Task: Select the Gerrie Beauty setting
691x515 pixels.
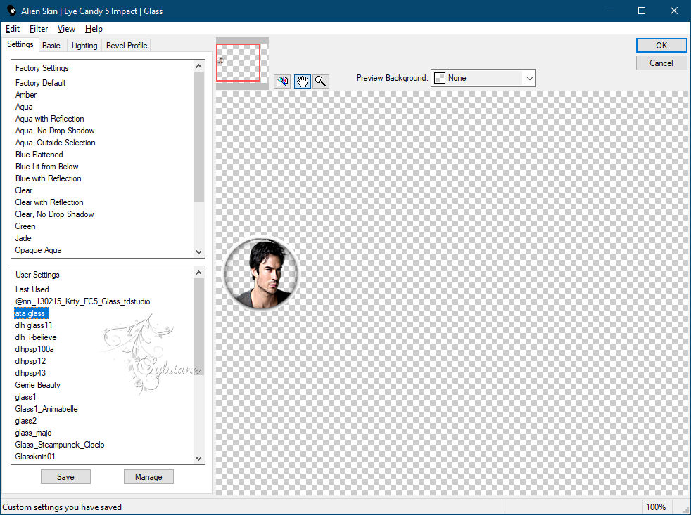Action: pos(37,385)
